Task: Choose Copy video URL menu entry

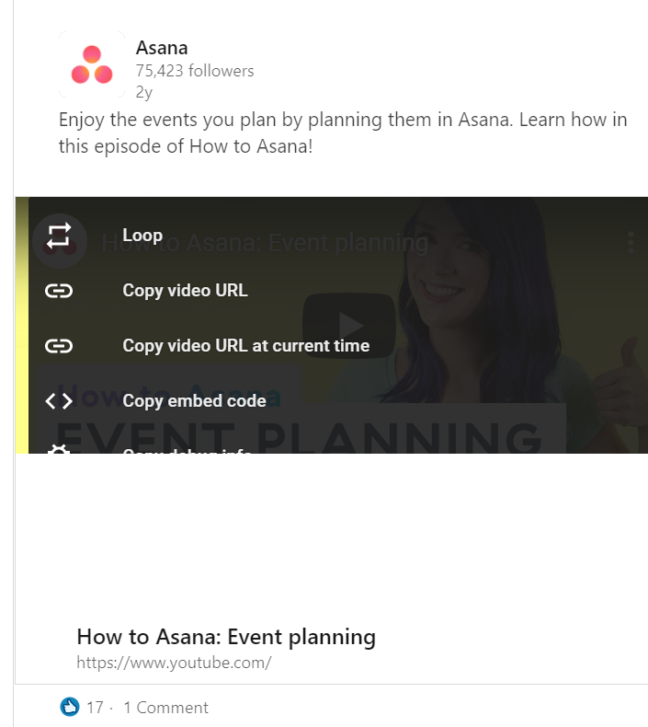Action: tap(185, 291)
